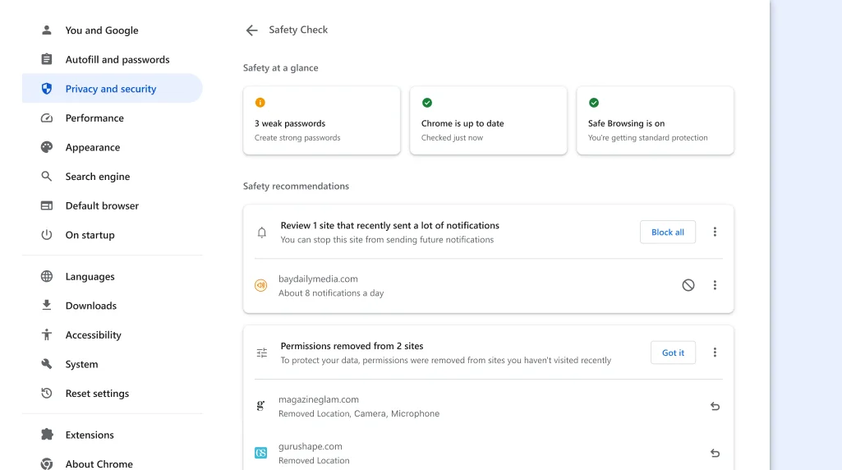Click the Performance gauge icon in sidebar
This screenshot has height=470, width=842.
(x=47, y=118)
